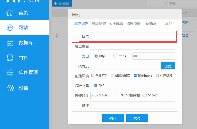Click the FTP label in sidebar

tap(23, 58)
